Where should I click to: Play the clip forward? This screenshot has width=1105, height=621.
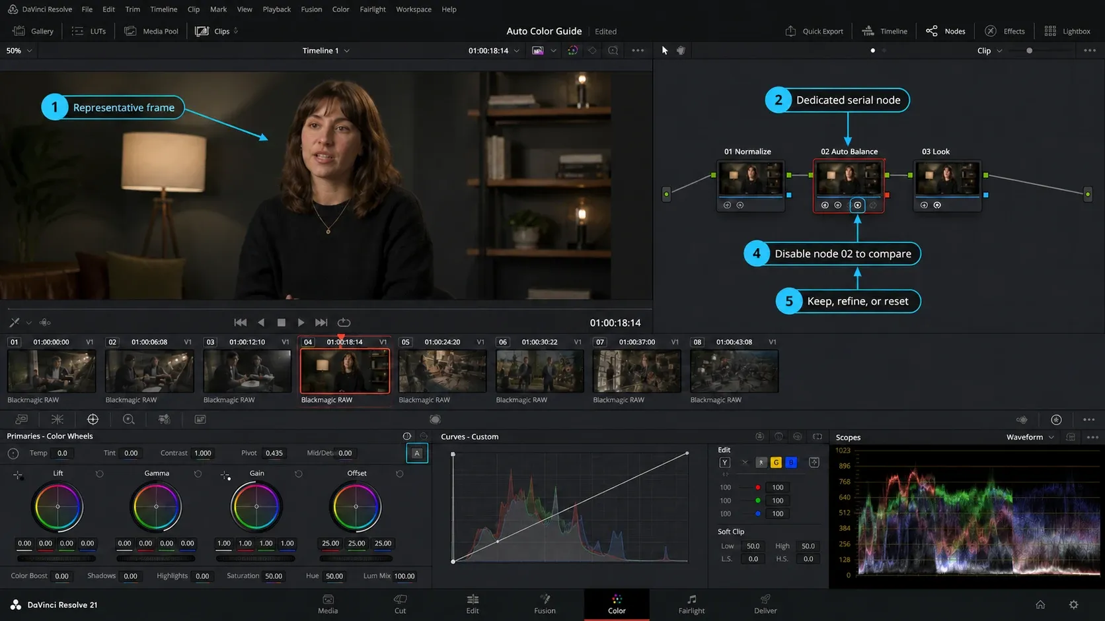point(301,322)
